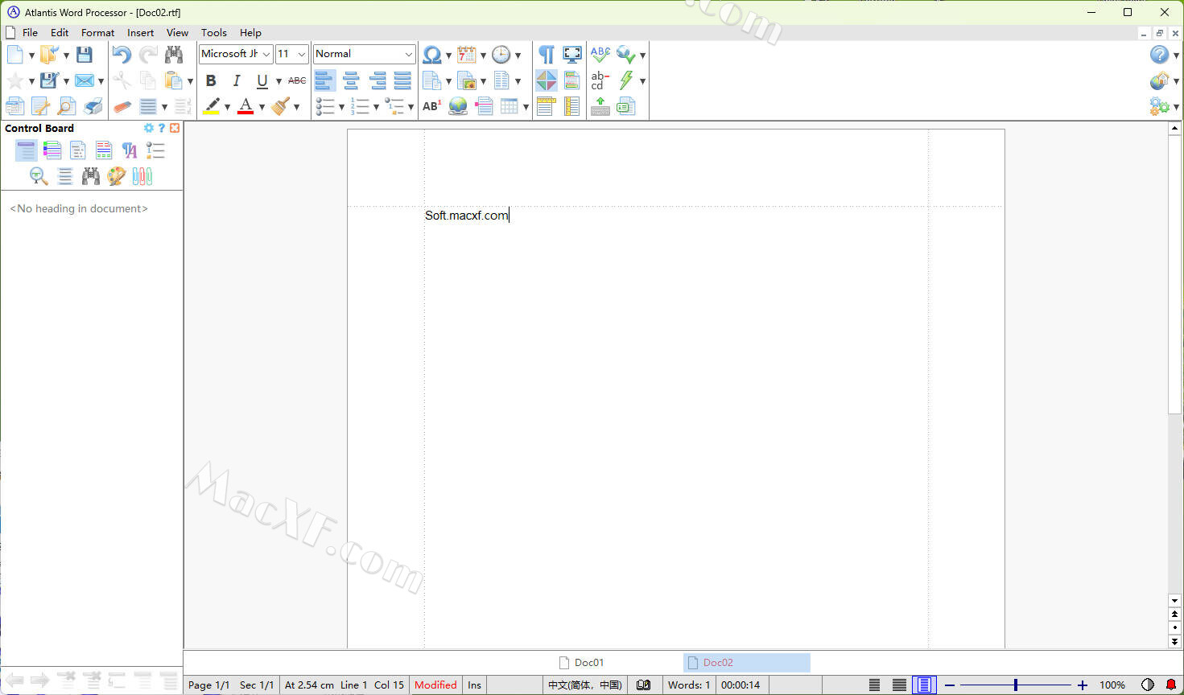Expand the insert table arrow
This screenshot has width=1184, height=695.
(526, 107)
